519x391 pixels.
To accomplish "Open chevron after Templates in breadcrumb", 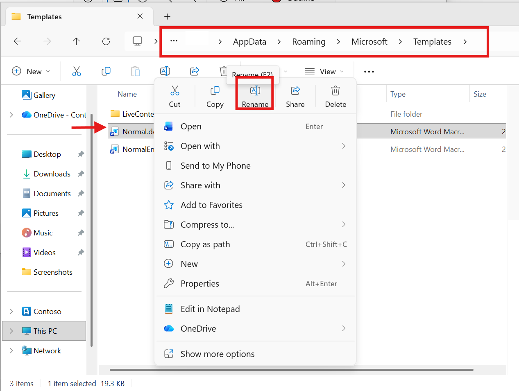I will pos(465,42).
